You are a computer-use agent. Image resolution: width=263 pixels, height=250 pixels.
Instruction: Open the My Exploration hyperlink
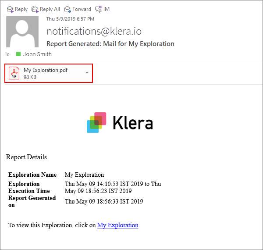(118, 225)
